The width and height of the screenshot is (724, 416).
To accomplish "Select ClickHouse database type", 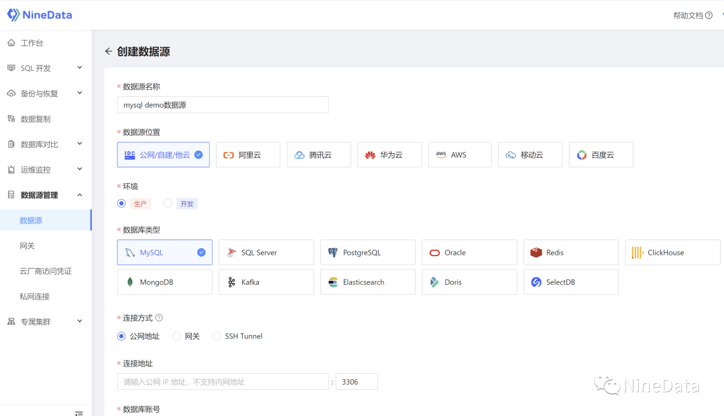I will click(673, 252).
